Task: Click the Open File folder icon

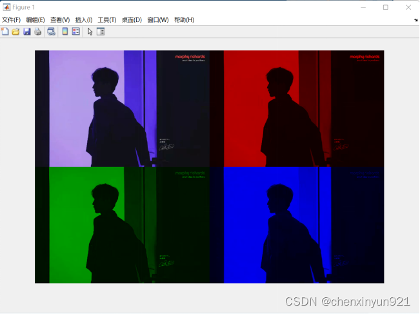Action: point(15,32)
